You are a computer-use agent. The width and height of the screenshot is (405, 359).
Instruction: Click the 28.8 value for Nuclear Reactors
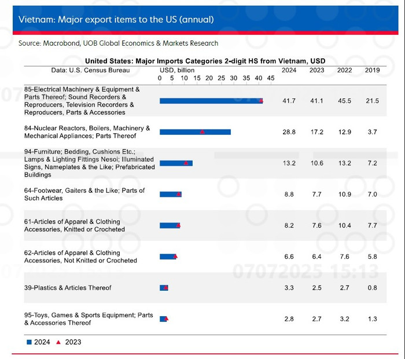[x=289, y=132]
